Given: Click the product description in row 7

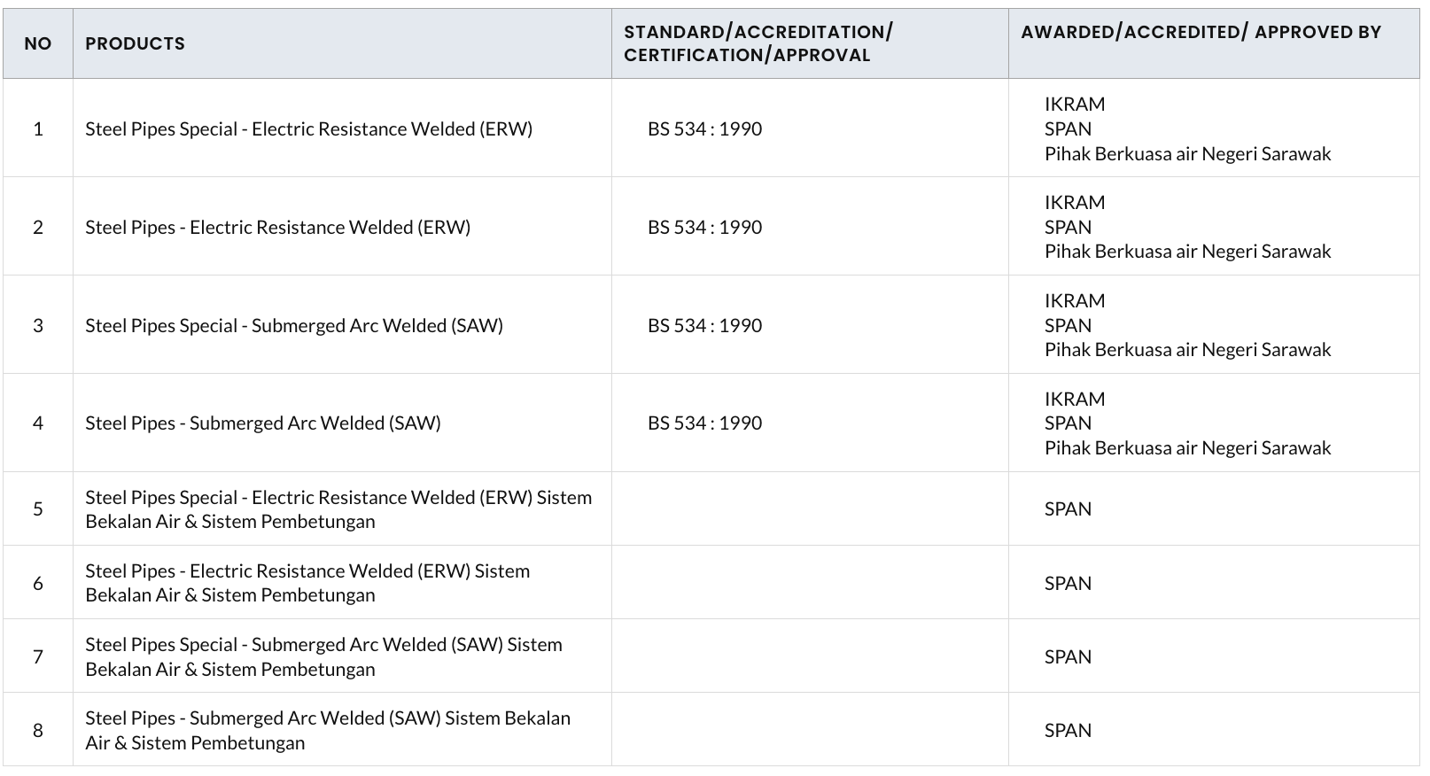Looking at the screenshot, I should click(323, 656).
